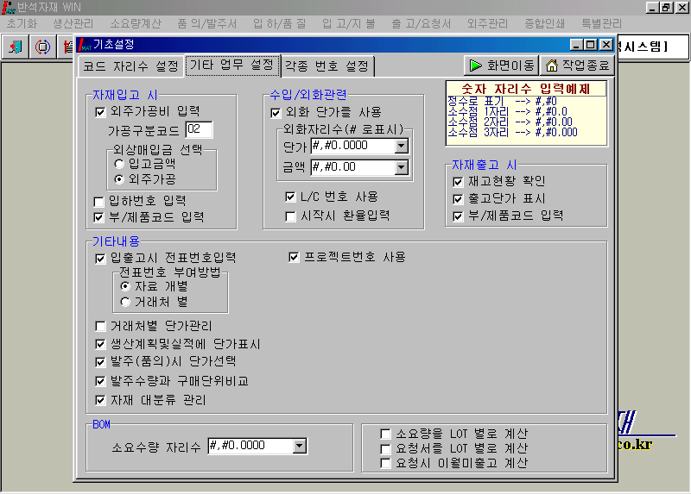
Task: Open the 출고/요청서 menu
Action: coord(422,23)
